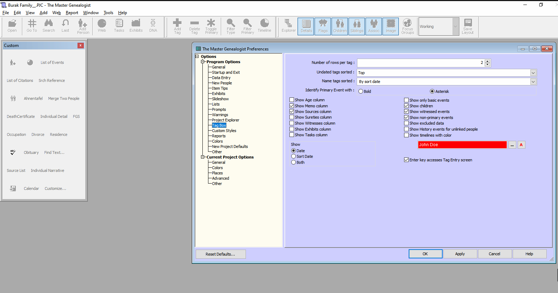558x293 pixels.
Task: Open the Working layout dropdown
Action: pyautogui.click(x=455, y=26)
